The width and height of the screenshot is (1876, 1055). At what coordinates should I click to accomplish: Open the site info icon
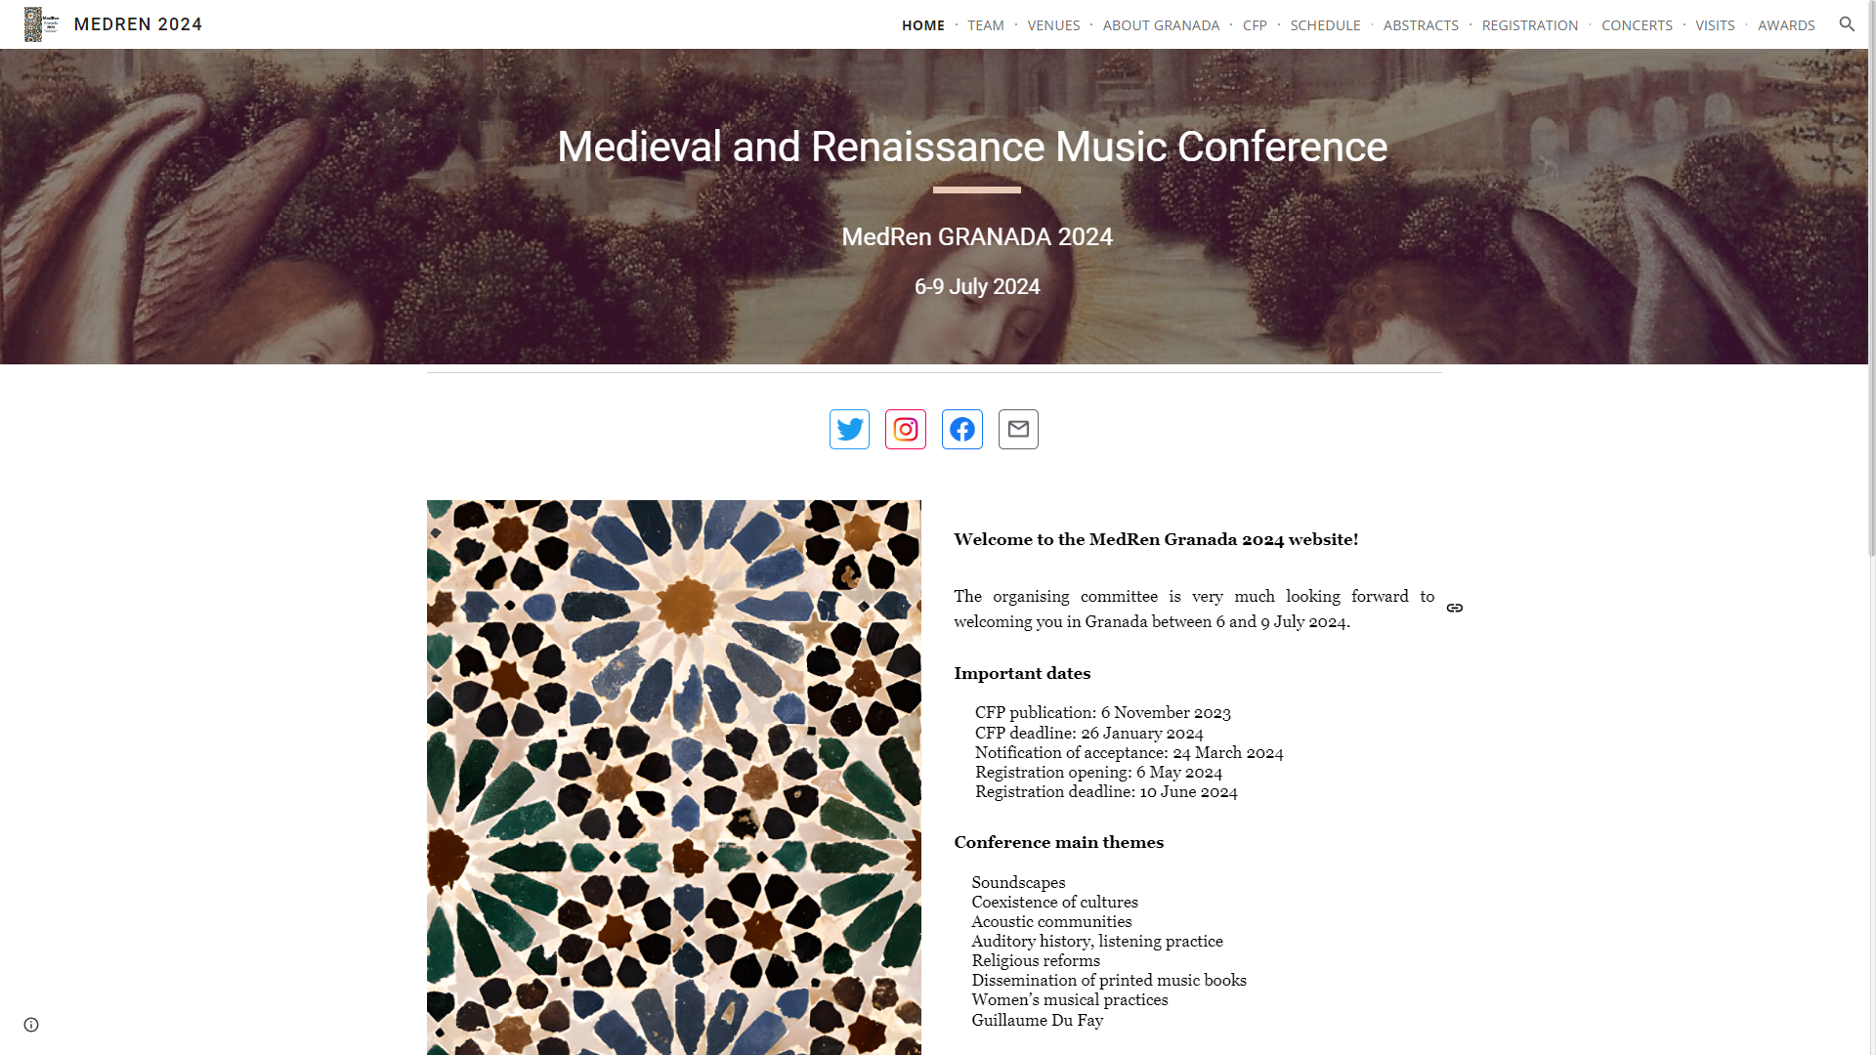coord(31,1025)
